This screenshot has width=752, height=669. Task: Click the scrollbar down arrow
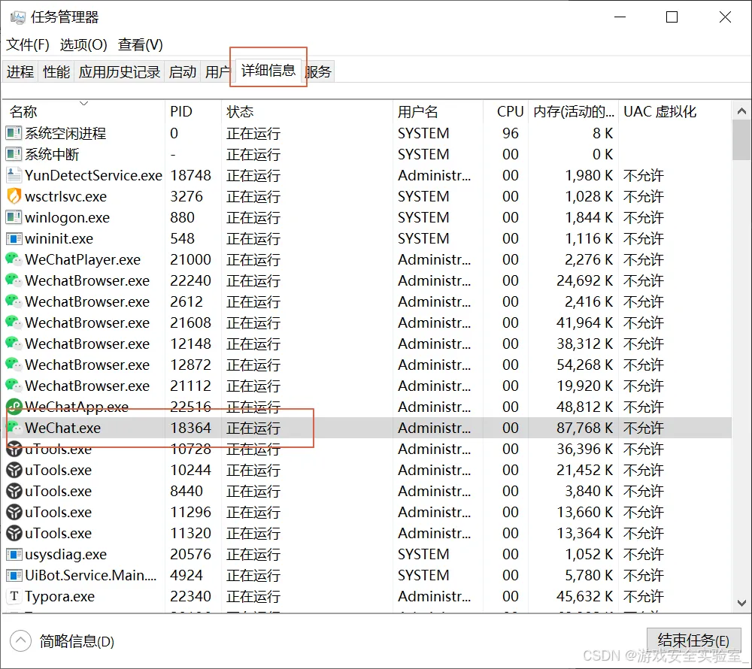(741, 602)
